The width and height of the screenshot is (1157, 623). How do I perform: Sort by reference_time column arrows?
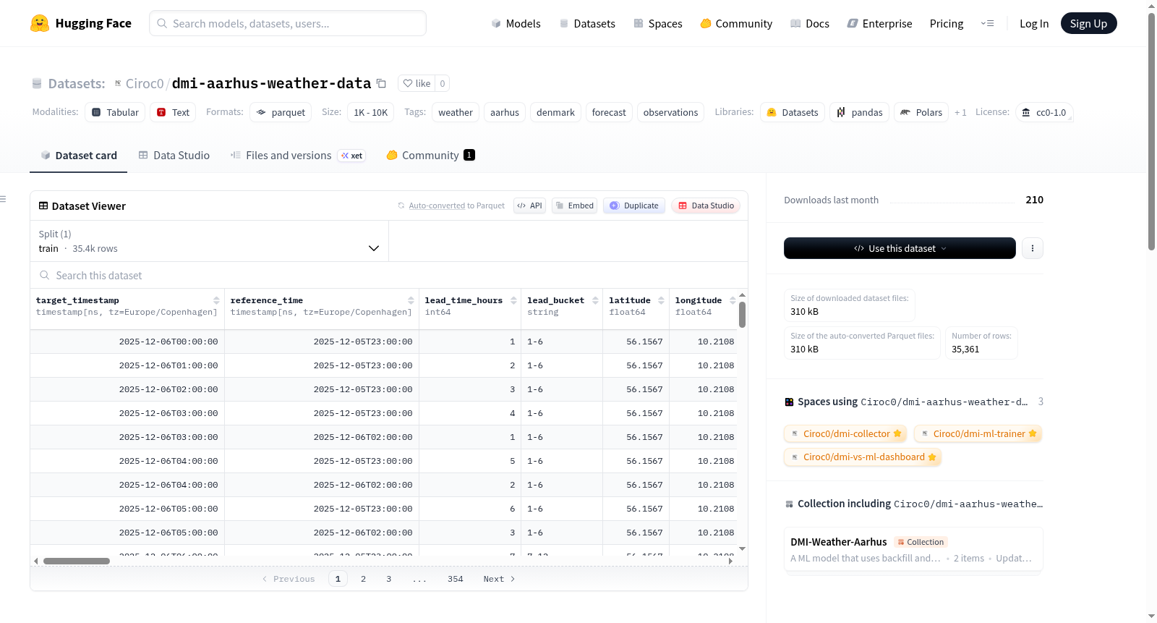click(x=411, y=300)
